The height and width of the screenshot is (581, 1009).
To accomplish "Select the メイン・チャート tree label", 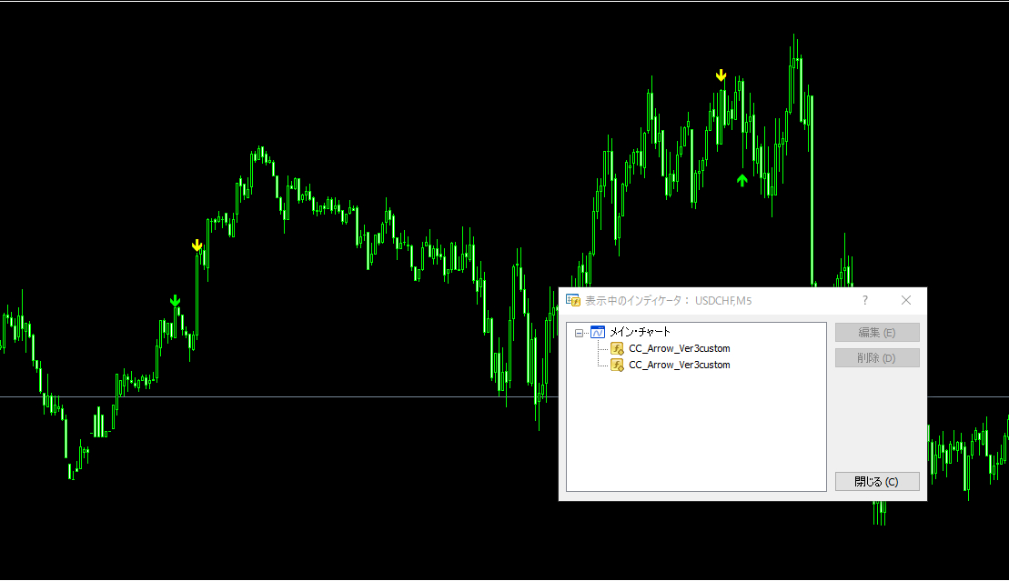I will click(x=640, y=333).
